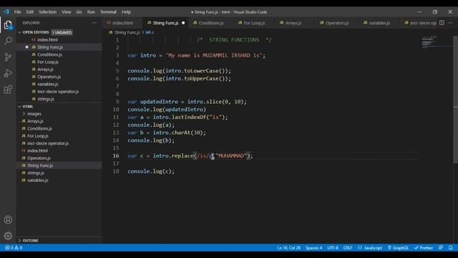Open the Run and Debug view
The height and width of the screenshot is (258, 458).
[8, 73]
